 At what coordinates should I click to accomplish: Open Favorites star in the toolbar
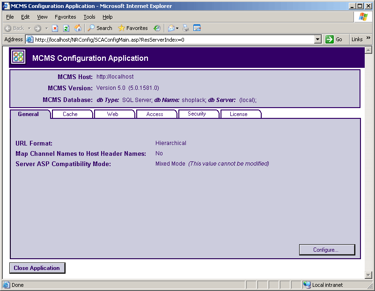[121, 28]
